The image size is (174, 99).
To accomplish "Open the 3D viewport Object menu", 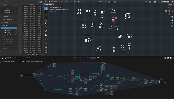I will click(x=75, y=2).
